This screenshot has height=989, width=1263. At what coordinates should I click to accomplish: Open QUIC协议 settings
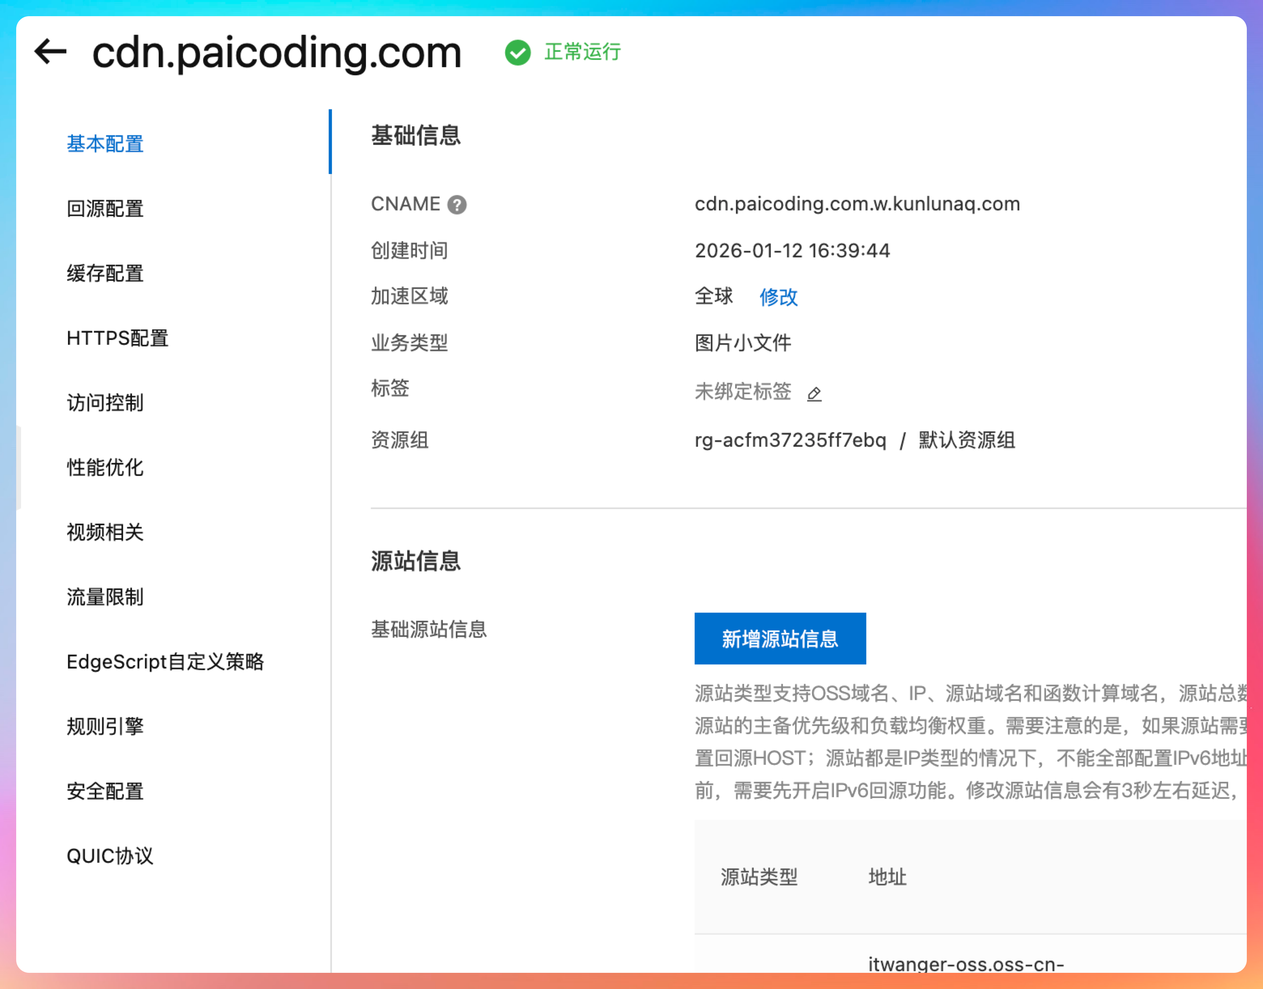[110, 856]
